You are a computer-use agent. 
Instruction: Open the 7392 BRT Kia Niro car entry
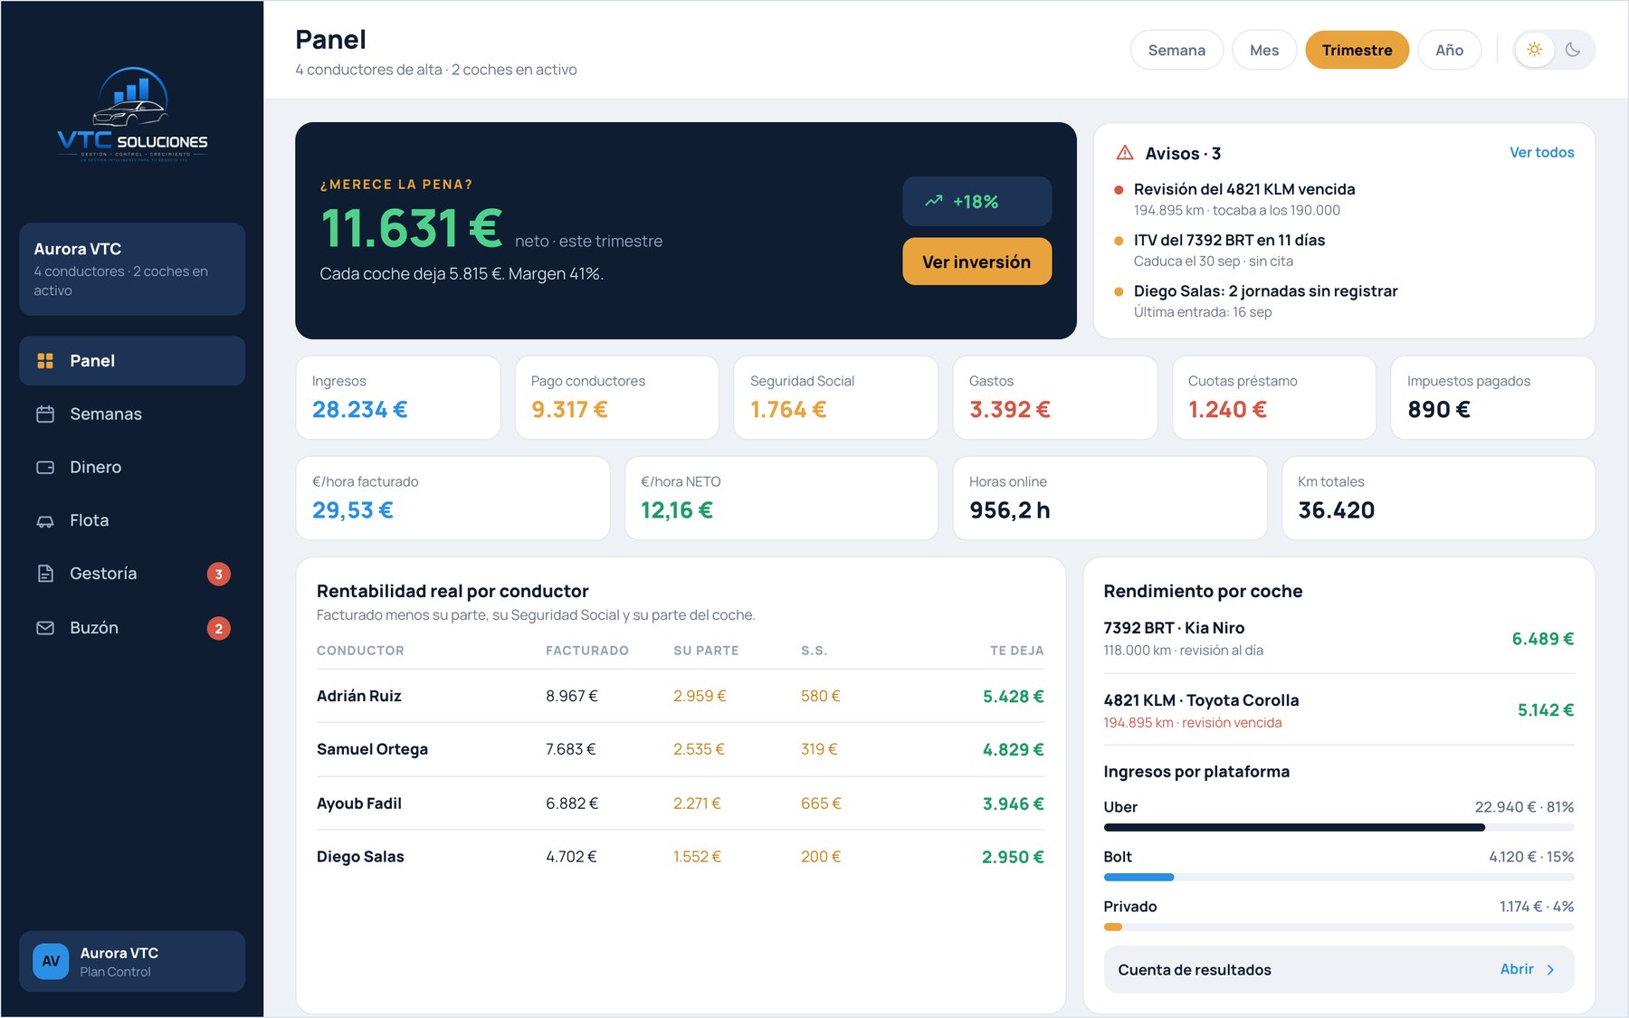coord(1338,639)
